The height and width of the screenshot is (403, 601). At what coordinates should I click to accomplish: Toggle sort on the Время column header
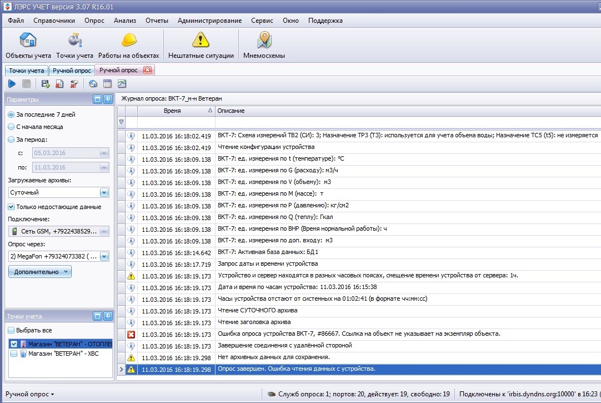[176, 111]
